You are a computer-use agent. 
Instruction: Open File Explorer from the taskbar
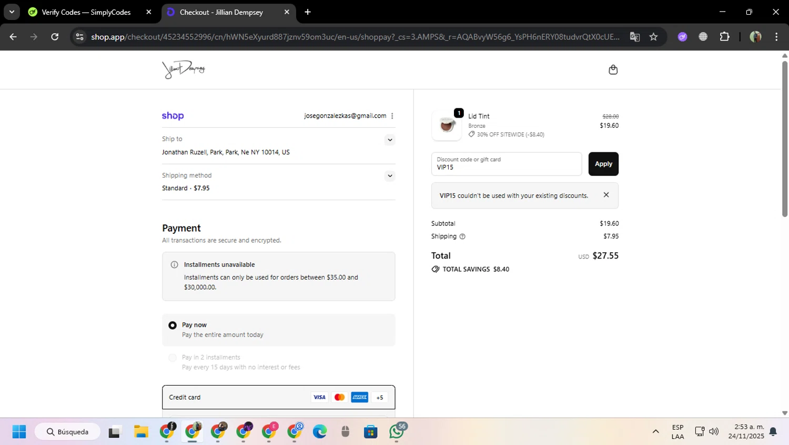[141, 432]
